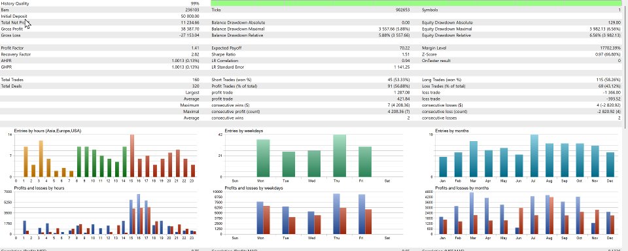Click Balance Drawdown Maximal value 3 557.66 (5.88%)

(x=394, y=29)
